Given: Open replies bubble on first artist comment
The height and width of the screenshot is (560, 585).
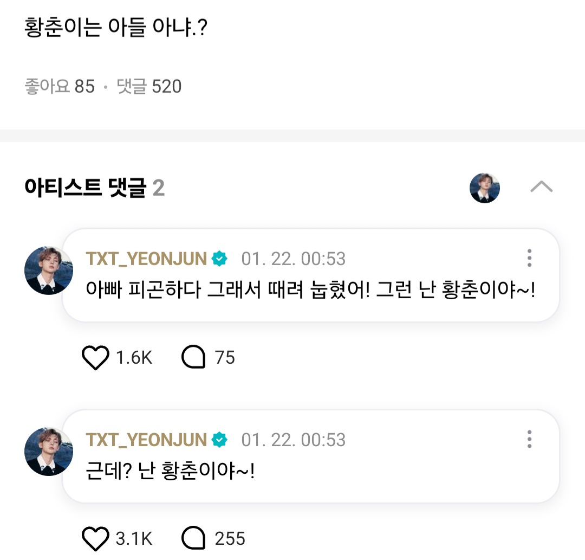Looking at the screenshot, I should [x=193, y=358].
